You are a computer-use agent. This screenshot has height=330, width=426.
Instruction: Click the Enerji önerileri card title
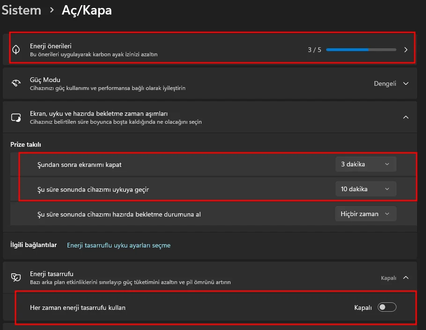[x=51, y=46]
